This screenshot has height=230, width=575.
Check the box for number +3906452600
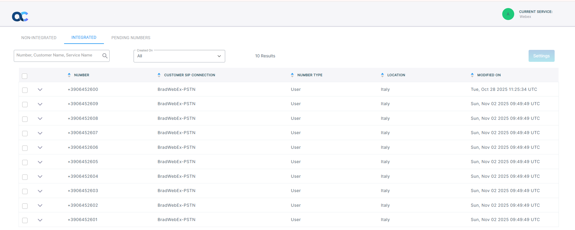[x=25, y=90]
